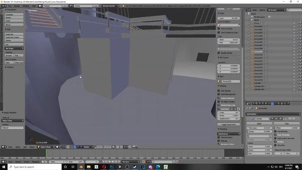Image resolution: width=302 pixels, height=170 pixels.
Task: Open the Render Layers properties tab
Action: tap(256, 103)
